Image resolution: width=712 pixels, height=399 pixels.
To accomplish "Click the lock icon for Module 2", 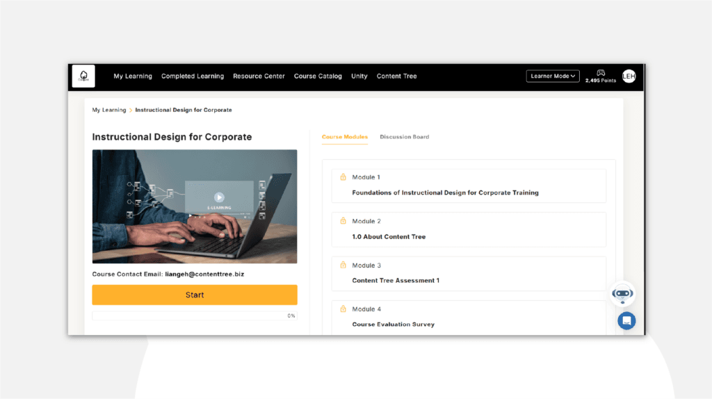I will (x=343, y=221).
